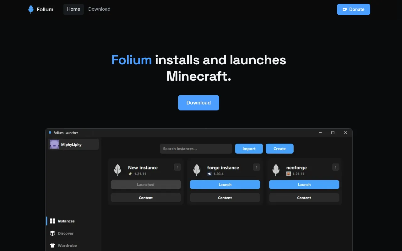This screenshot has height=251, width=402.
Task: Click the Instances grid icon in sidebar
Action: click(x=52, y=221)
